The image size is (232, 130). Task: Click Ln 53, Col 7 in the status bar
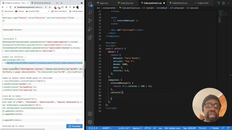(x=124, y=128)
